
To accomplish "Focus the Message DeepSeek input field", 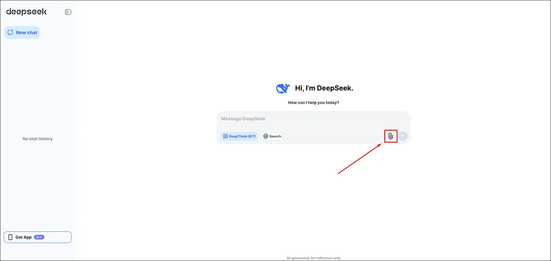I will coord(313,119).
